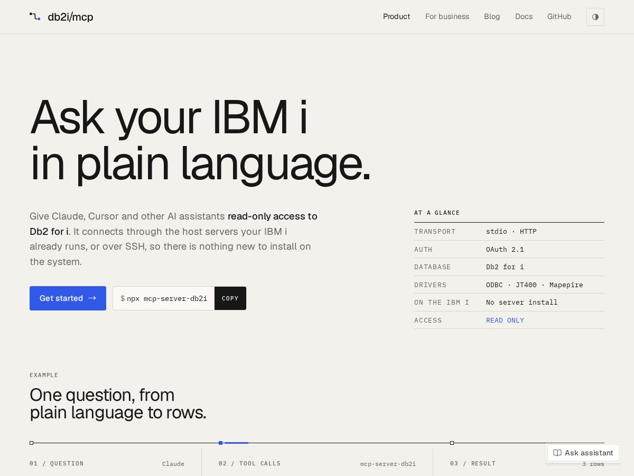The height and width of the screenshot is (476, 634).
Task: Click the EXAMPLE section label
Action: [44, 375]
